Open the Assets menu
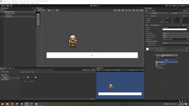The width and height of the screenshot is (189, 106). 9,3
